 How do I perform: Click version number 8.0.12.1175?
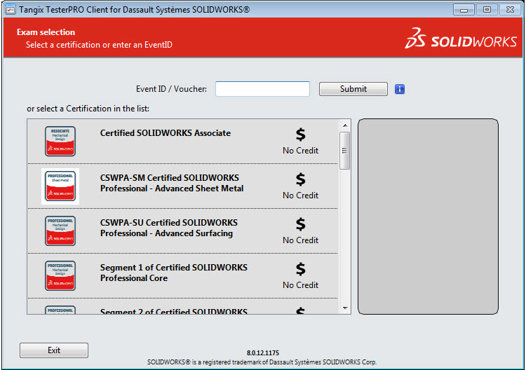(263, 353)
